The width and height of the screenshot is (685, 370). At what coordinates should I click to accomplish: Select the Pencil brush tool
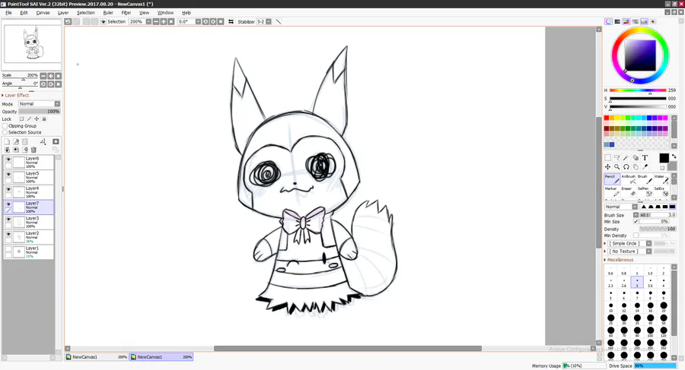click(x=612, y=179)
